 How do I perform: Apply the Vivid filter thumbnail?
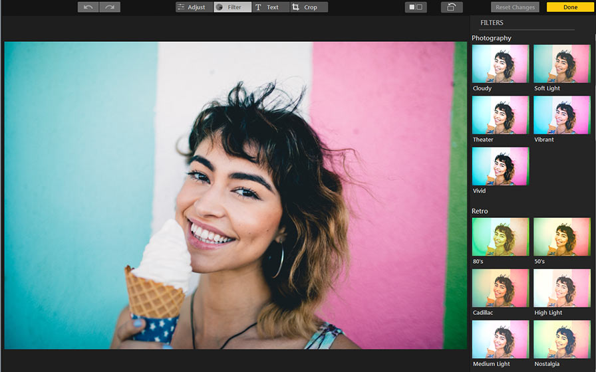(500, 166)
